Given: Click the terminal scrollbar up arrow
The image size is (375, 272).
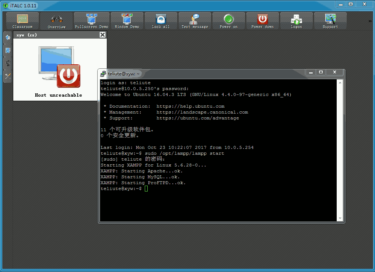Looking at the screenshot, I should pyautogui.click(x=340, y=83).
